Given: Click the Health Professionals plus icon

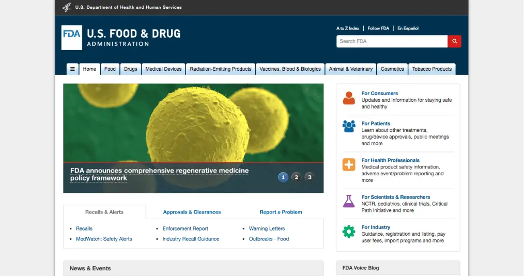Looking at the screenshot, I should click(x=349, y=164).
